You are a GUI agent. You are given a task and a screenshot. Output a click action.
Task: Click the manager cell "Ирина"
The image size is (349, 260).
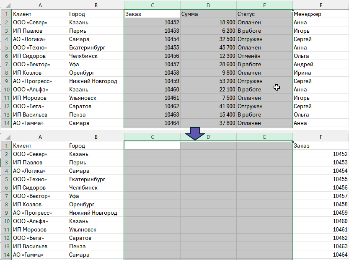321,73
